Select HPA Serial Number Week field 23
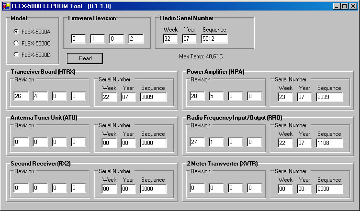This screenshot has height=211, width=360. 285,97
